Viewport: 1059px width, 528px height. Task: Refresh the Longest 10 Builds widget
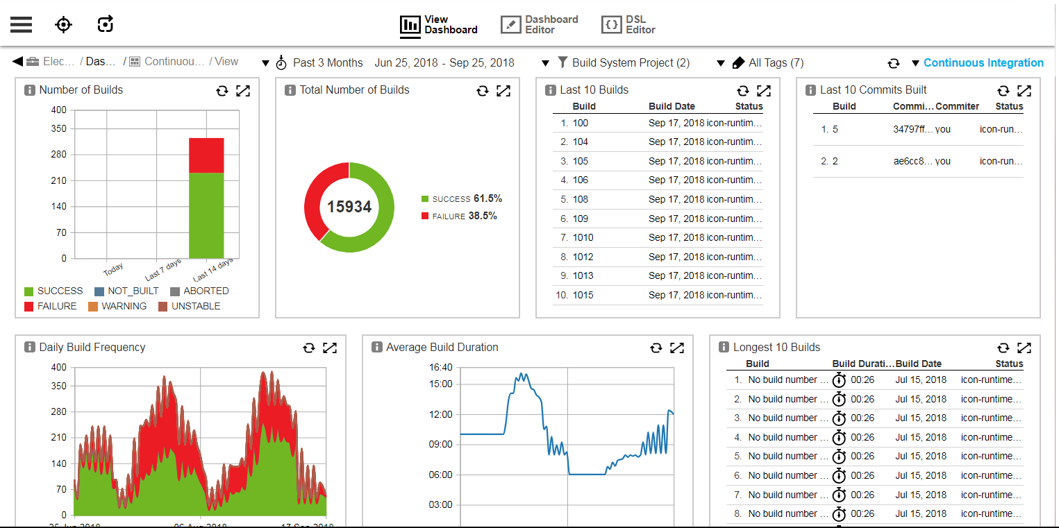pyautogui.click(x=1003, y=348)
